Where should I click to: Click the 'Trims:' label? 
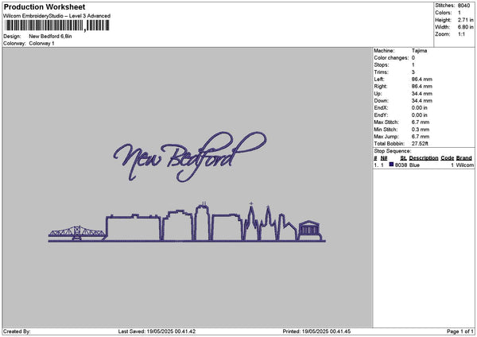pyautogui.click(x=381, y=72)
